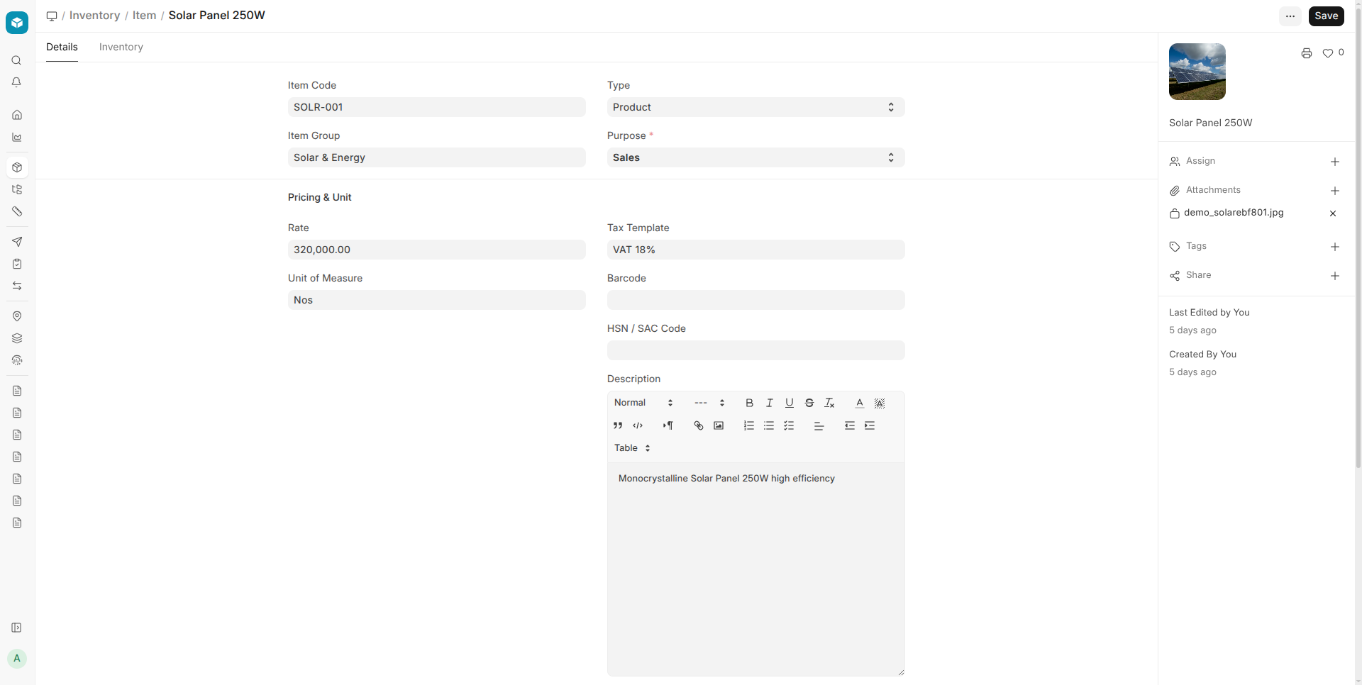
Task: Add a tag with Tags plus
Action: [1335, 247]
